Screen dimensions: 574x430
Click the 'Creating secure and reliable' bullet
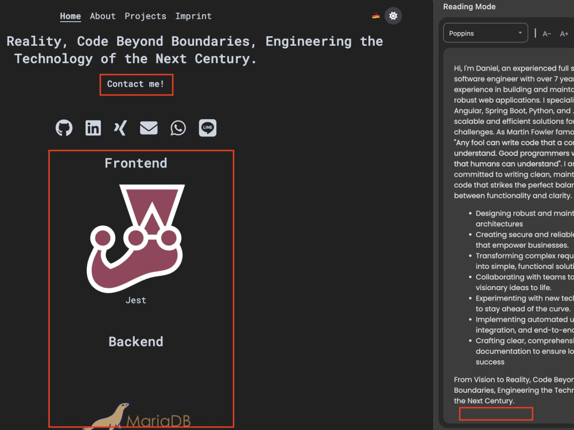click(525, 240)
